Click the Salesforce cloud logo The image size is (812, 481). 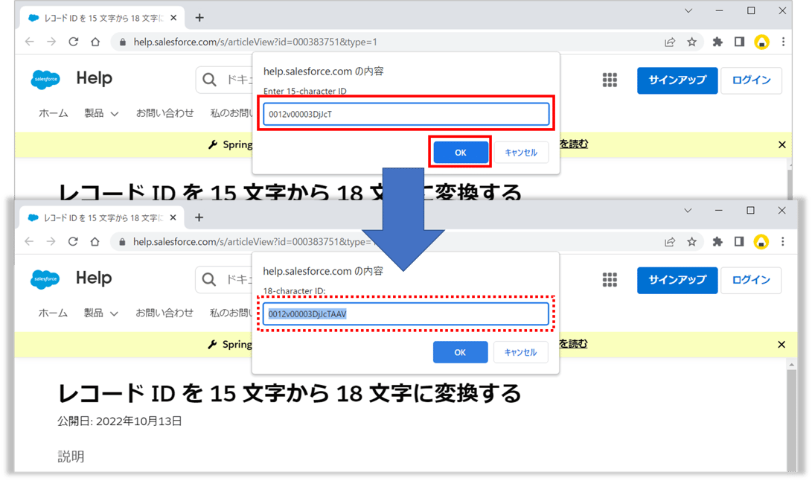[45, 79]
